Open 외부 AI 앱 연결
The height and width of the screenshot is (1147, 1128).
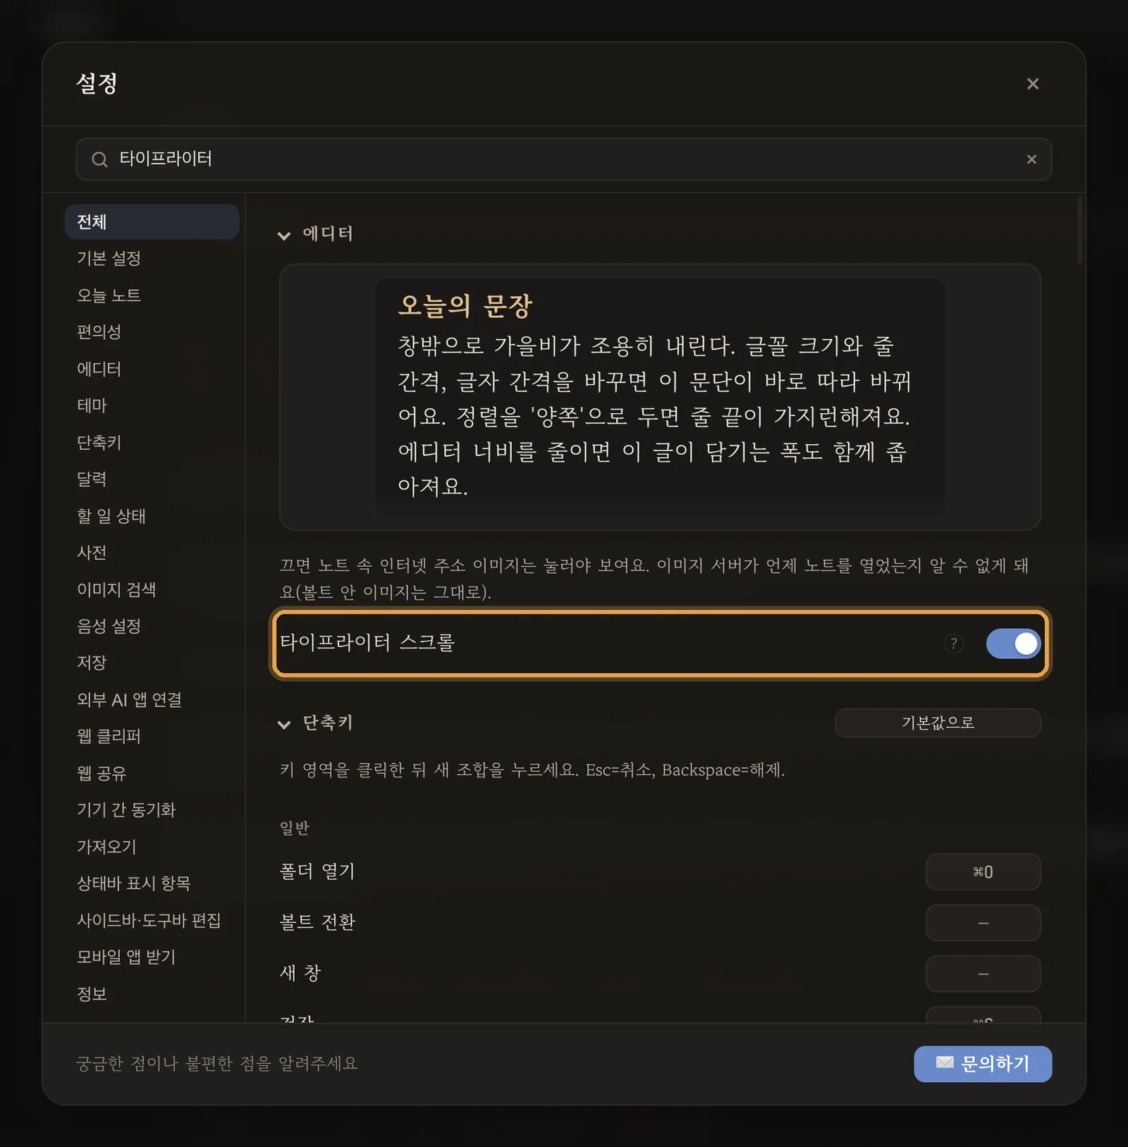point(152,699)
